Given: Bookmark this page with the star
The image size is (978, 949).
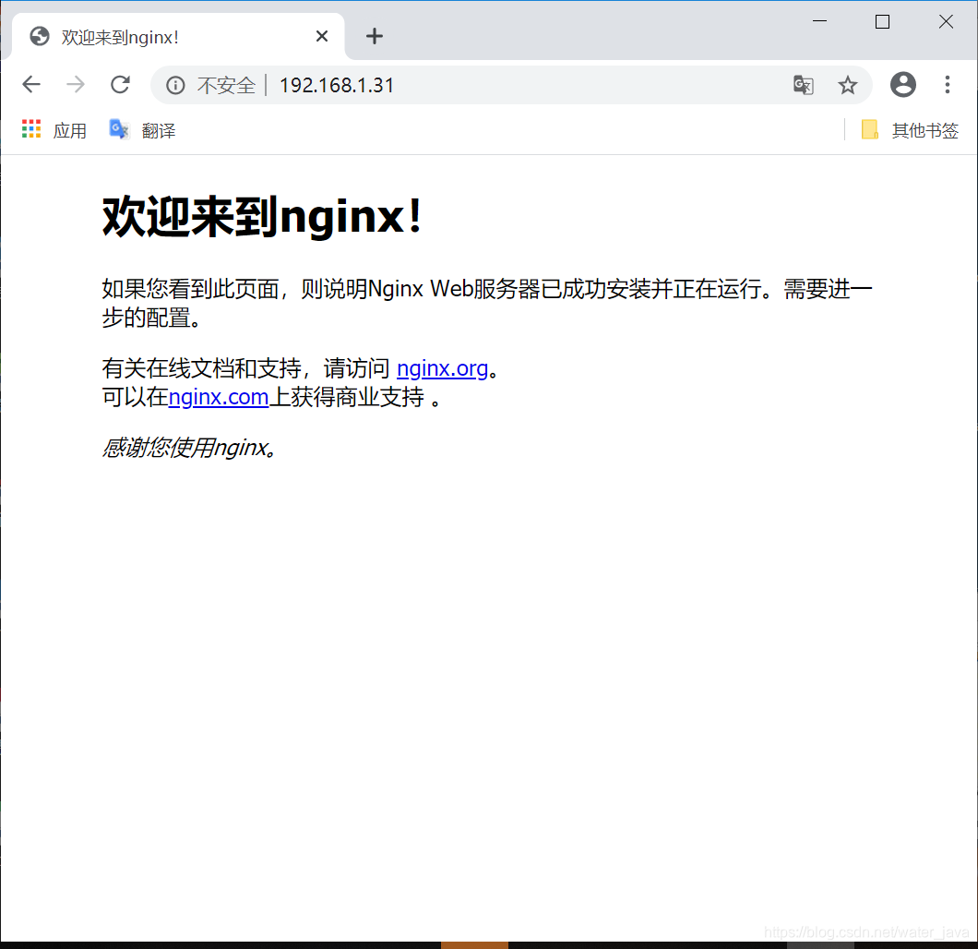Looking at the screenshot, I should click(x=847, y=85).
